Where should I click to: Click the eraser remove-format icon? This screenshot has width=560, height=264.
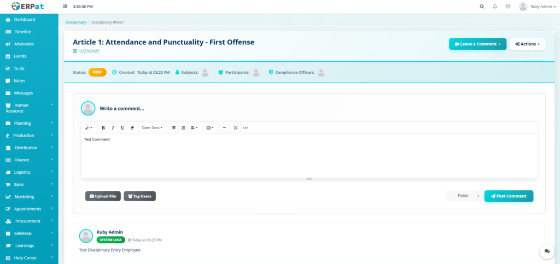tap(132, 128)
